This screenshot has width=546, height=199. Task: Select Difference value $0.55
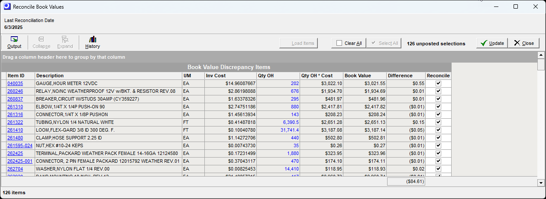coord(418,83)
